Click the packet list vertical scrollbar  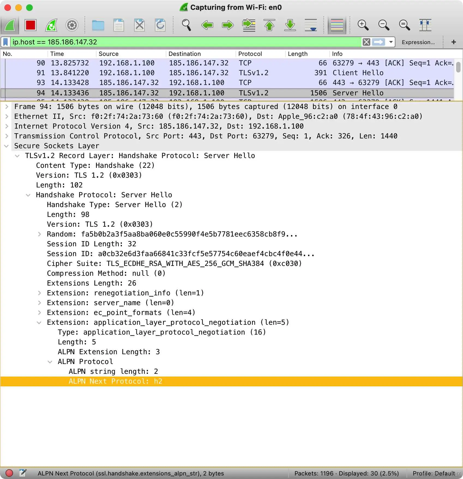click(x=458, y=67)
